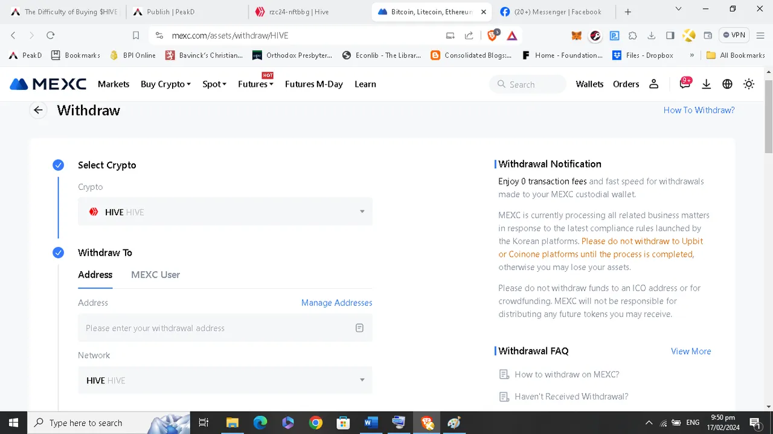Viewport: 773px width, 434px height.
Task: Open Futures M-Day page
Action: pyautogui.click(x=314, y=84)
